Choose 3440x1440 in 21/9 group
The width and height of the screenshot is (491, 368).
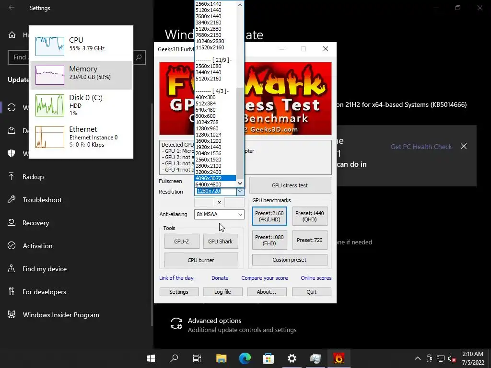[x=215, y=72]
